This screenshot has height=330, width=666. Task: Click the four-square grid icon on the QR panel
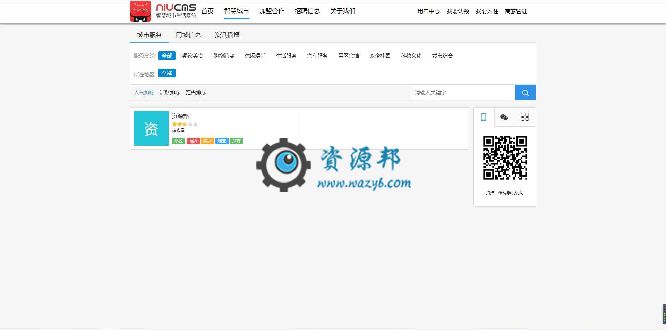click(x=525, y=117)
